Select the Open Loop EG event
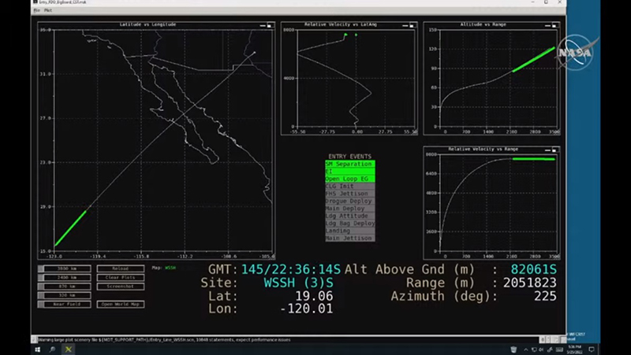 tap(350, 179)
